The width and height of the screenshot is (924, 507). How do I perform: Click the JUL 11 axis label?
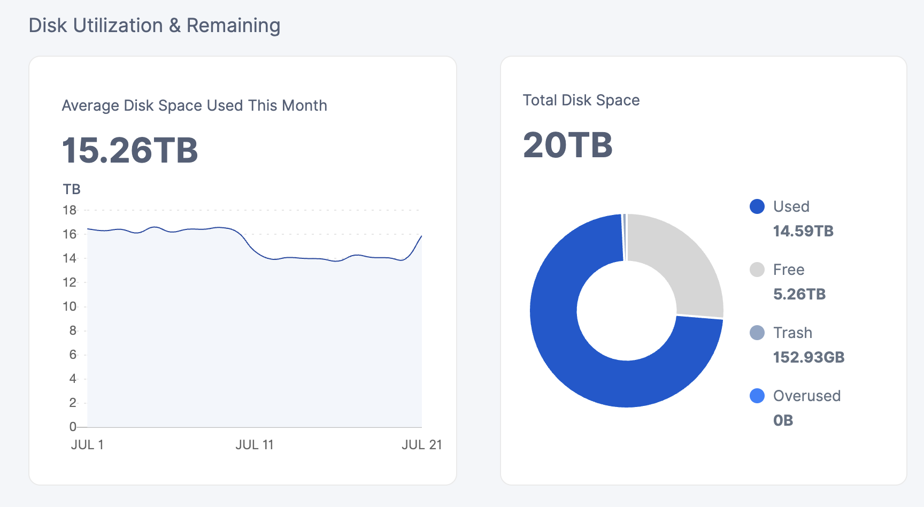click(255, 445)
